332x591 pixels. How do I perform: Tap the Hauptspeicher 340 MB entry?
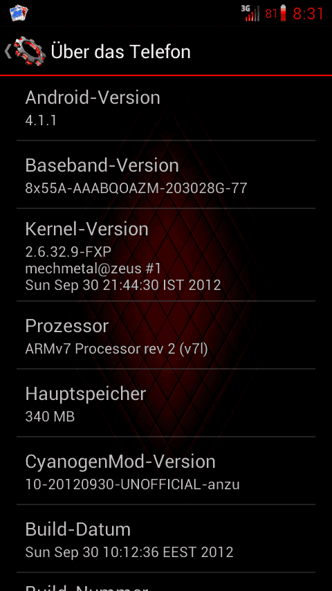166,403
